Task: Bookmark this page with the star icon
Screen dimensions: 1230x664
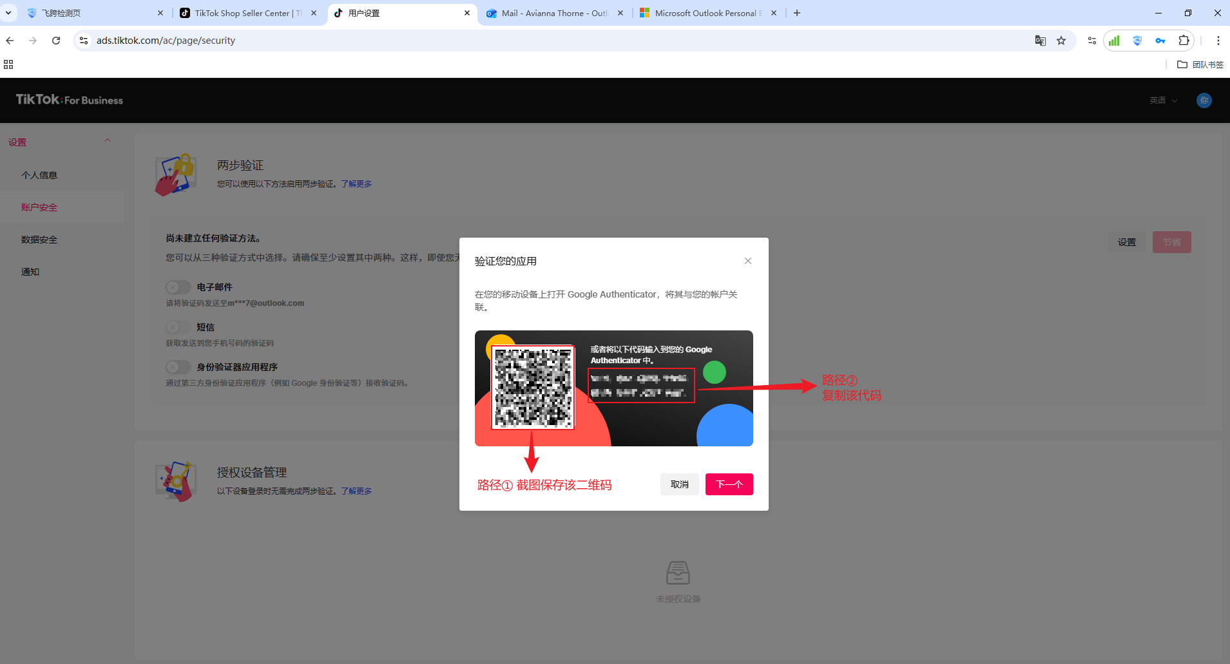Action: tap(1061, 41)
